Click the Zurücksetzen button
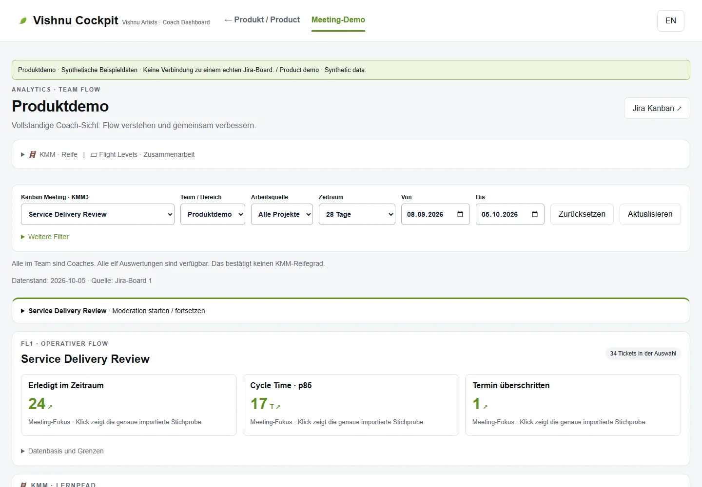This screenshot has width=702, height=487. pos(582,214)
